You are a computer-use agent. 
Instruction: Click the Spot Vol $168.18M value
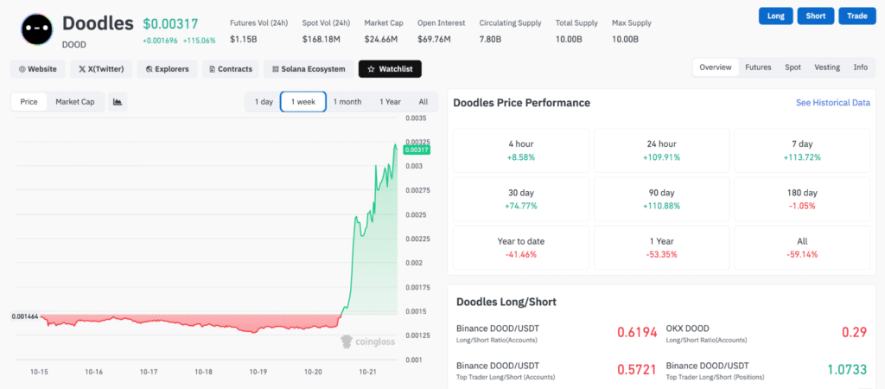[322, 39]
